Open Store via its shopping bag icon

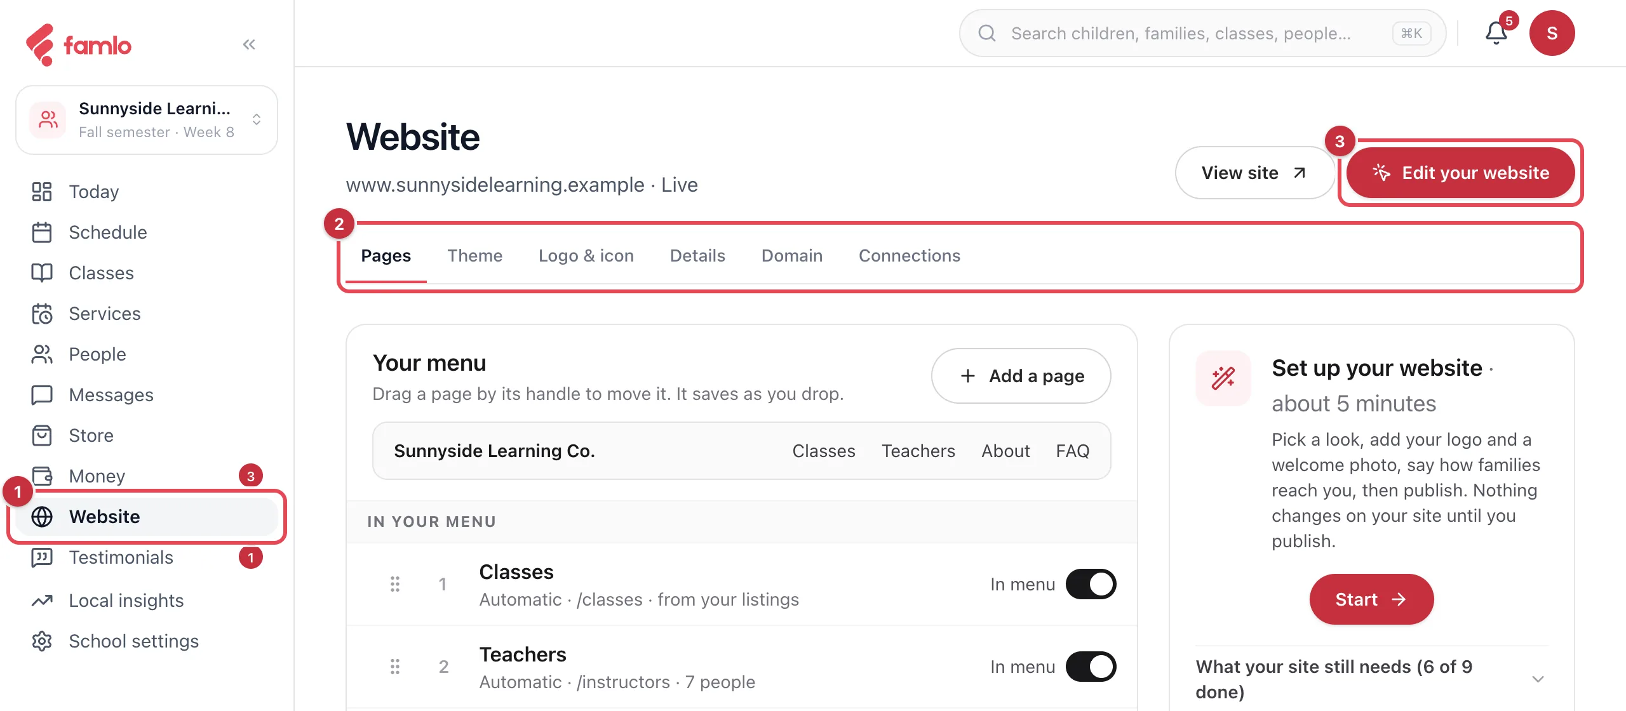pos(42,435)
